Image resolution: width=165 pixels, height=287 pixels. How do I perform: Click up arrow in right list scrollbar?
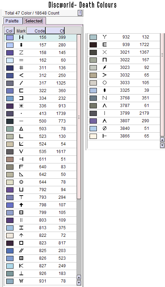point(162,140)
